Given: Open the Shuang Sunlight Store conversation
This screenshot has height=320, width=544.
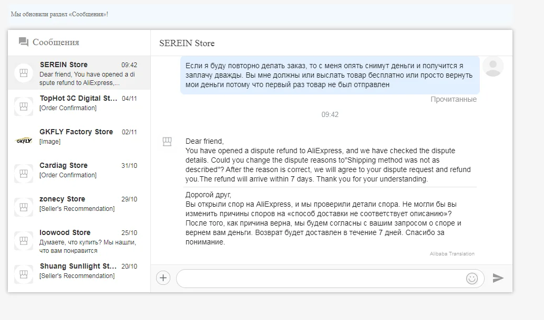Looking at the screenshot, I should pos(79,275).
